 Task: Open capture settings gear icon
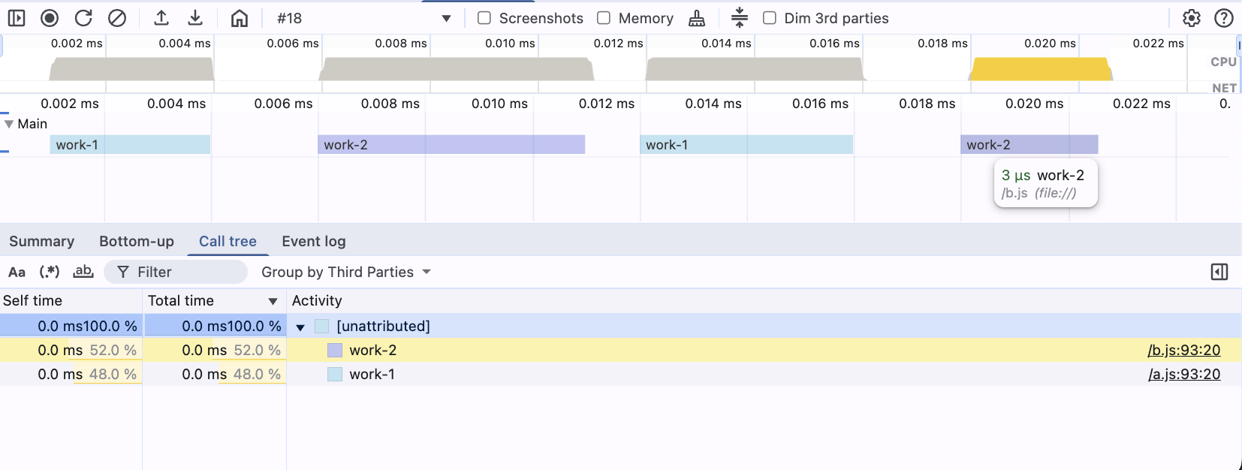[1192, 18]
